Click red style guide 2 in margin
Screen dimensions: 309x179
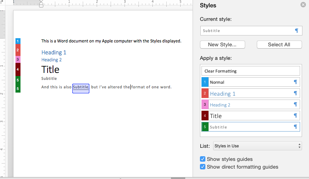[18, 50]
